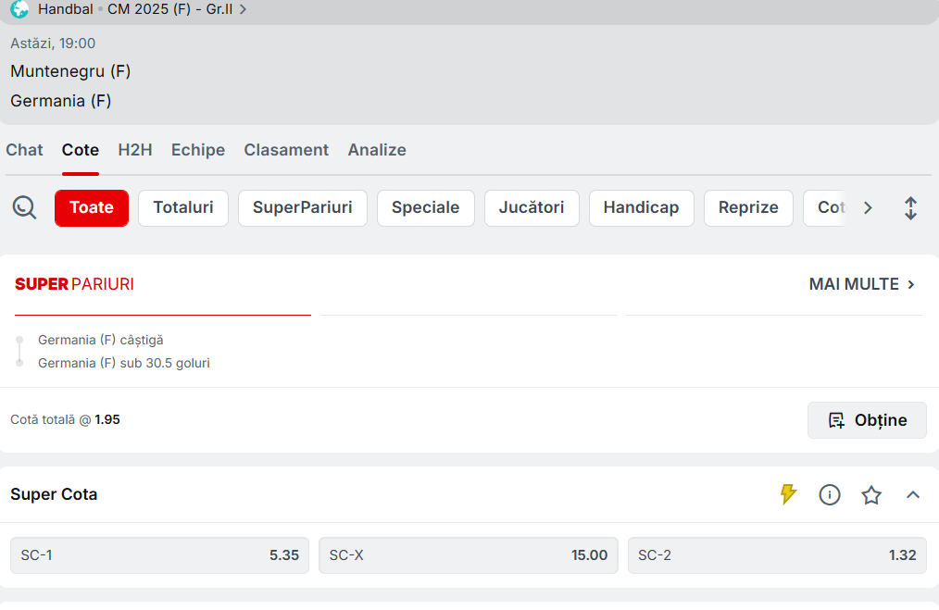Viewport: 939px width, 610px height.
Task: Select the second SuperPariuri slide indicator
Action: coord(469,315)
